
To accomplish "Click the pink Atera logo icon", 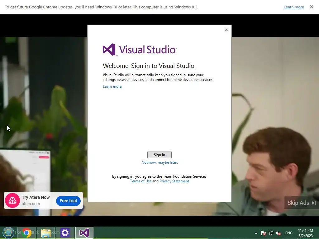I will (x=12, y=200).
